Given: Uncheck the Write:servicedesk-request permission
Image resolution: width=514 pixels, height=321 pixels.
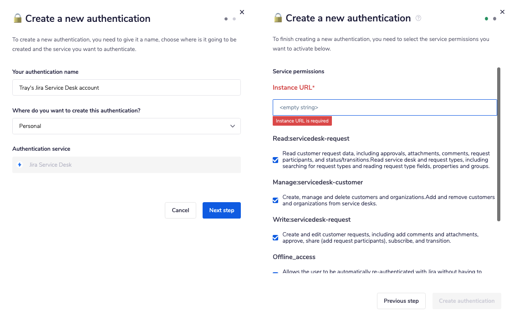Looking at the screenshot, I should pos(275,238).
